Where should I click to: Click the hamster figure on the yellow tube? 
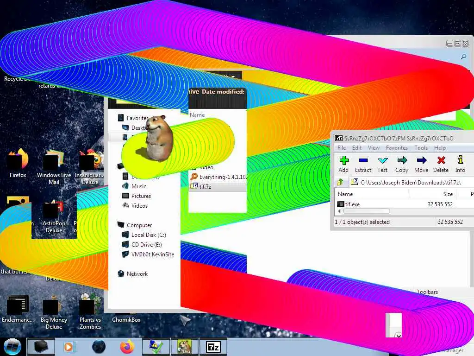point(159,138)
